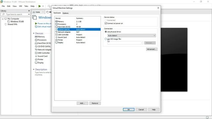This screenshot has height=119, width=212.
Task: Click the black VM preview screen thumbnail
Action: point(174,59)
